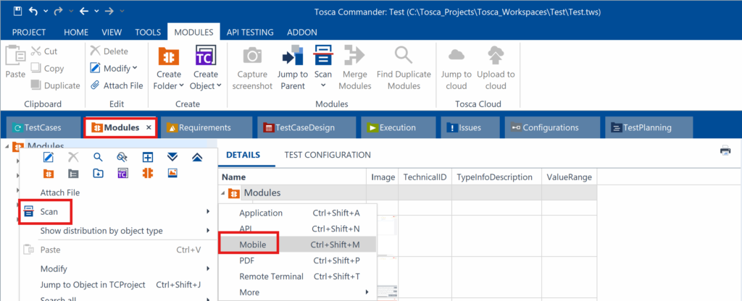
Task: Click the grey component folder icon in the mini toolbar
Action: point(73,174)
